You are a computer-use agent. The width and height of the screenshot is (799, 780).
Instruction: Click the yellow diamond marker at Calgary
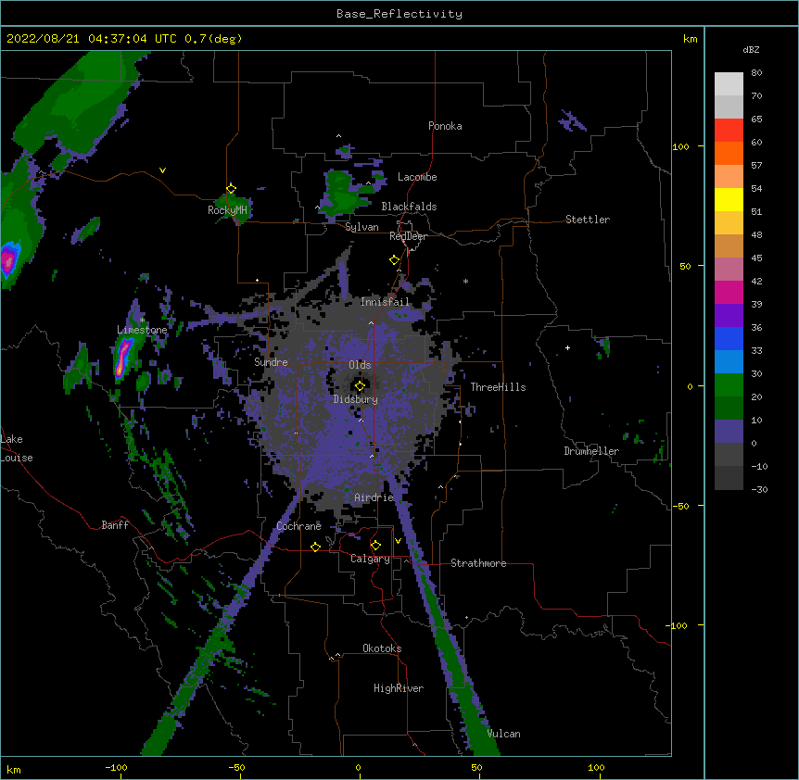coord(375,546)
